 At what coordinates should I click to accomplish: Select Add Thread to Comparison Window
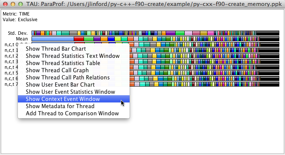pos(72,113)
